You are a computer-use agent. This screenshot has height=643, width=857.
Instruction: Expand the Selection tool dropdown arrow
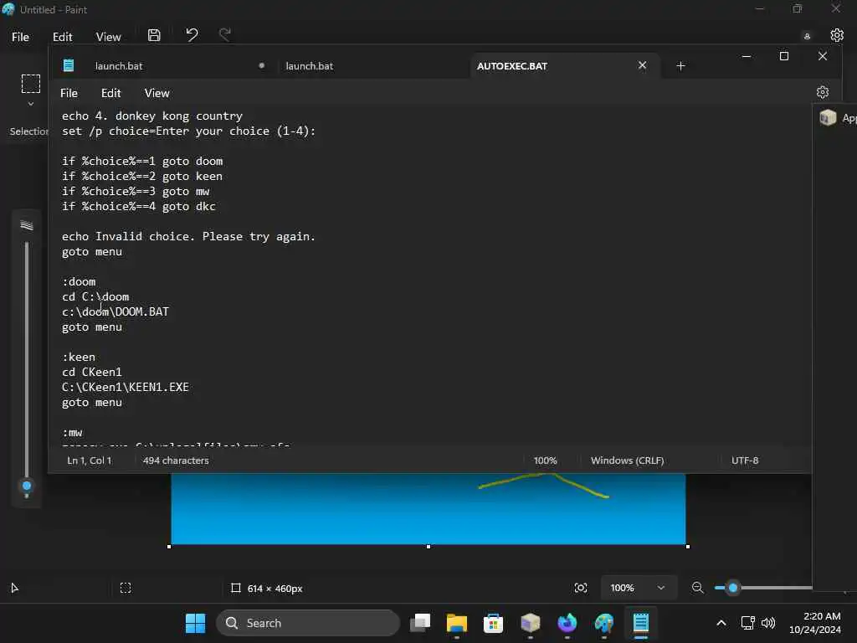[31, 104]
